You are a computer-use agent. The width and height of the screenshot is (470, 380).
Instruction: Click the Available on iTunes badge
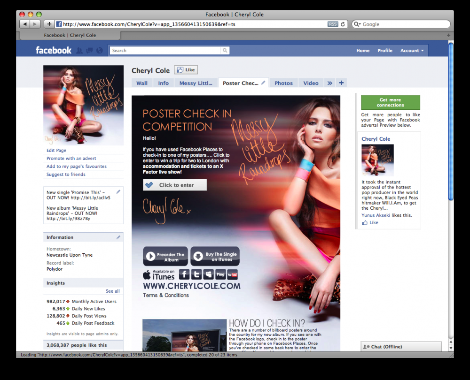pyautogui.click(x=158, y=274)
